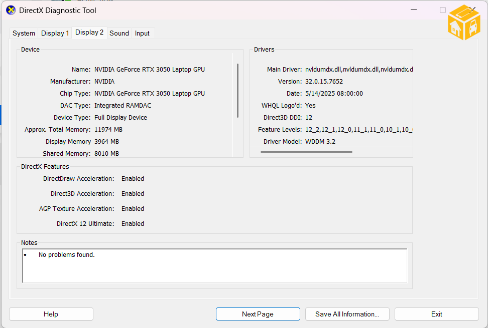This screenshot has height=328, width=488.
Task: Click the DirectX 12 Ultimate Enabled status
Action: click(x=133, y=224)
